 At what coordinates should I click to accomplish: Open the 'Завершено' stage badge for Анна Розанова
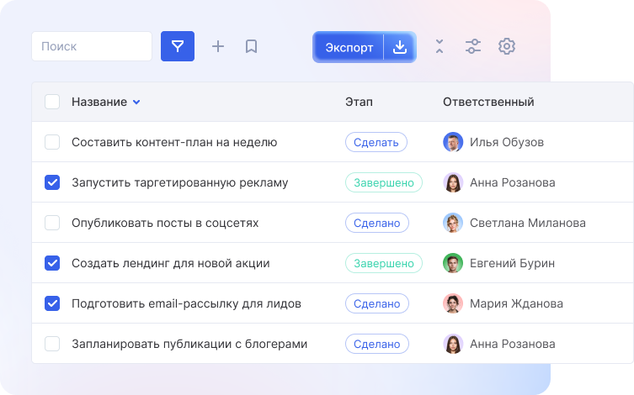(383, 182)
